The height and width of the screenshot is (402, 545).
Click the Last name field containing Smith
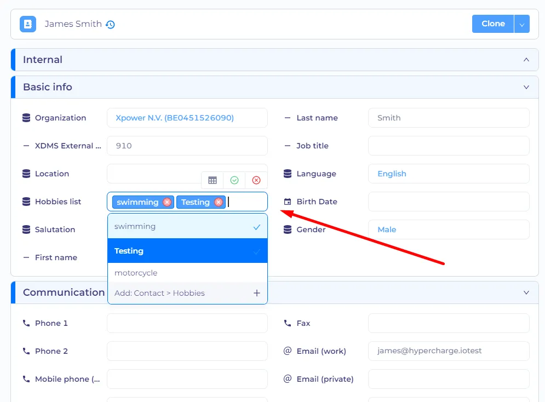coord(449,118)
